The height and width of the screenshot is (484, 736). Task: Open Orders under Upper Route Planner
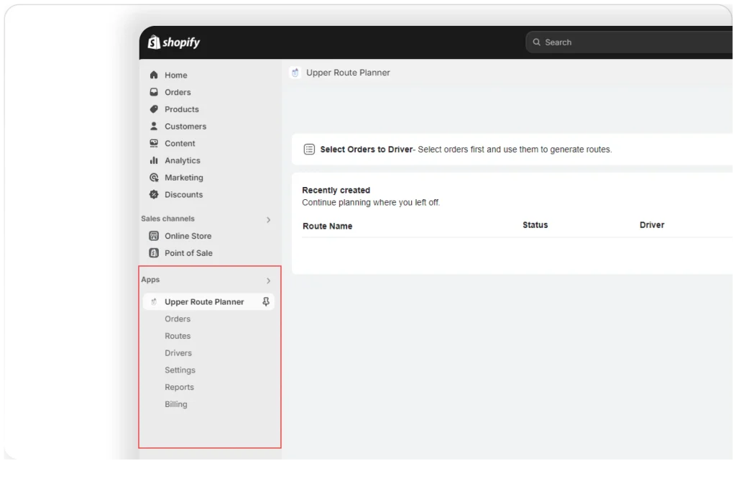click(x=178, y=319)
